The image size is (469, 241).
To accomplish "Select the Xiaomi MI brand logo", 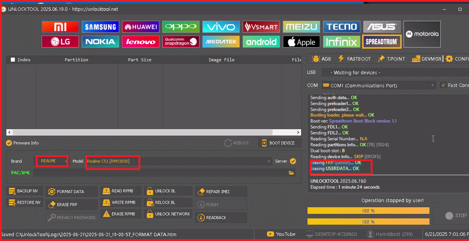I will (x=60, y=27).
